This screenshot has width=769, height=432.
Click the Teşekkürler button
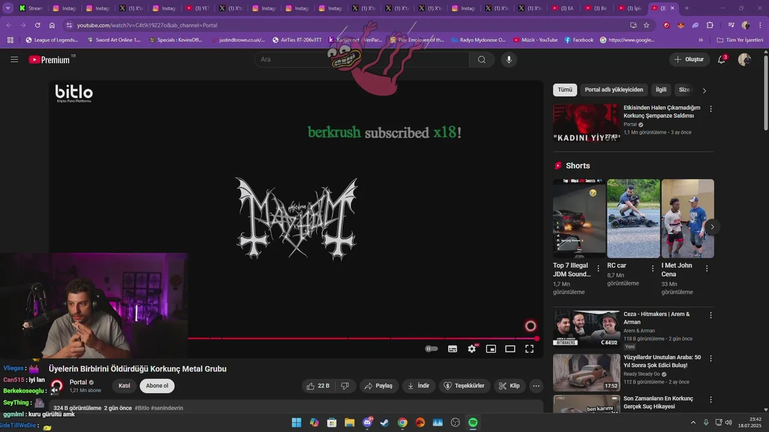coord(464,386)
